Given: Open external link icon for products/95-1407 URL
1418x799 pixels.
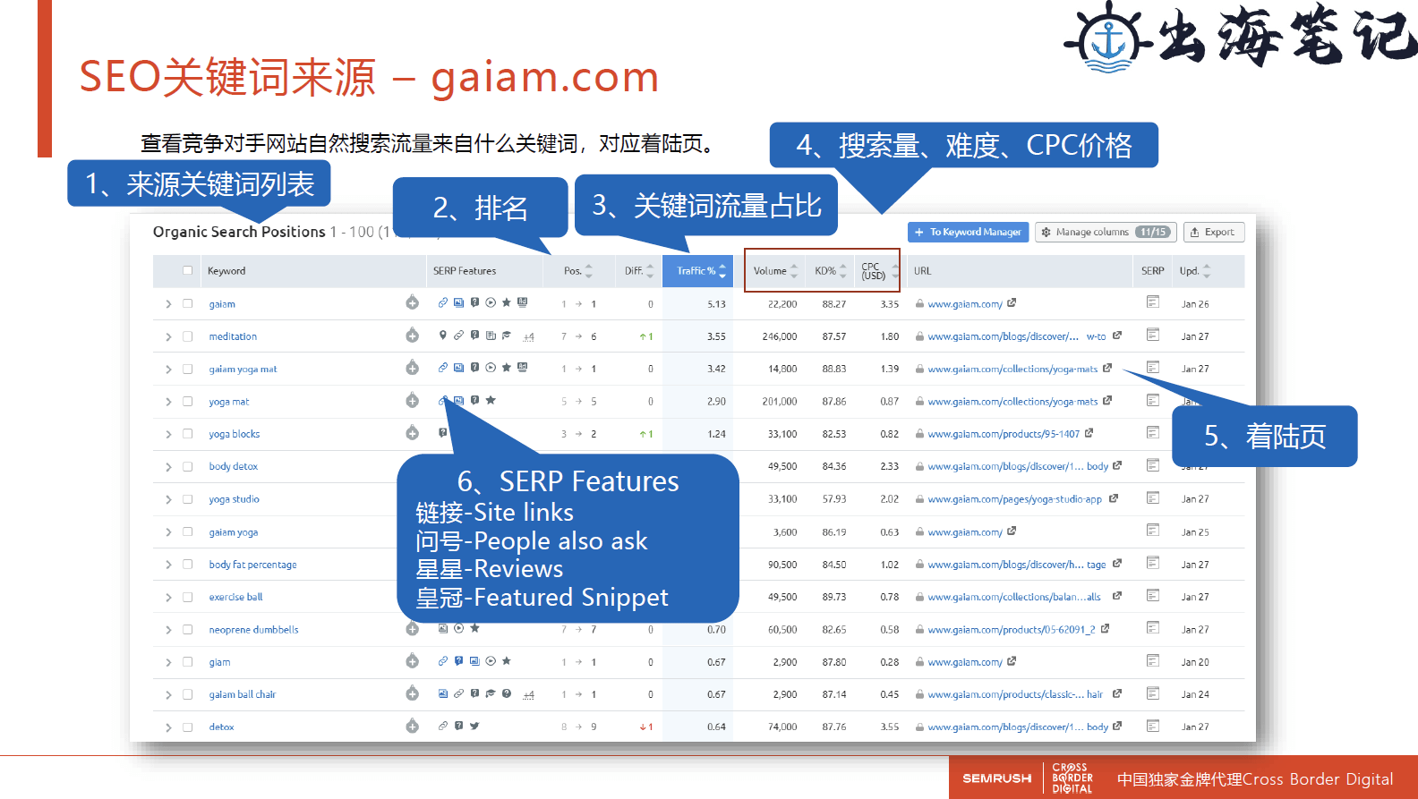Looking at the screenshot, I should pyautogui.click(x=1089, y=433).
